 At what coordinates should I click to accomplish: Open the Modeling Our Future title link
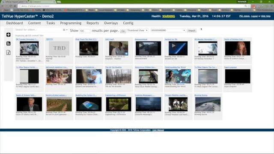86,95
